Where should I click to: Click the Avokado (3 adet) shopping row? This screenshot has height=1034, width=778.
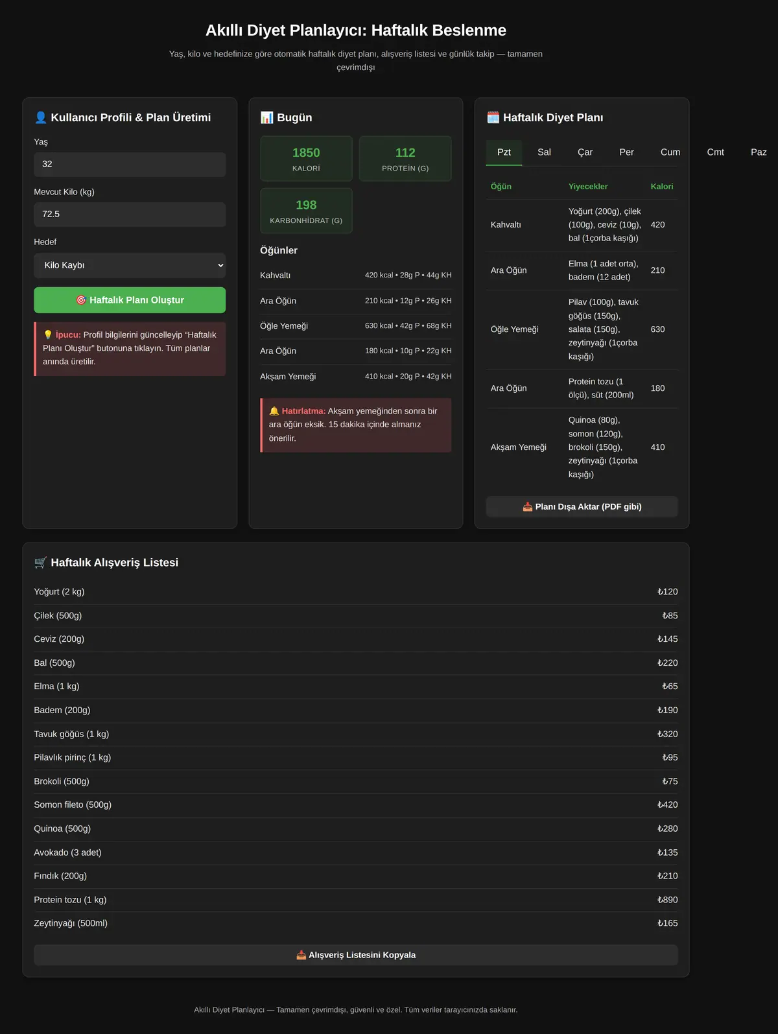[x=356, y=852]
